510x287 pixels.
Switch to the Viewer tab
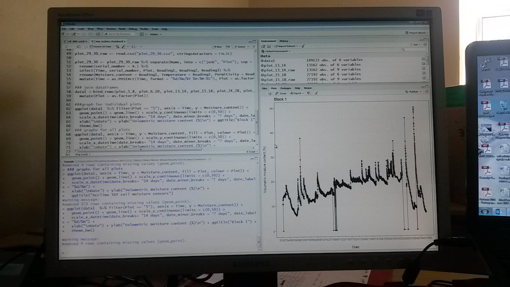(x=307, y=88)
